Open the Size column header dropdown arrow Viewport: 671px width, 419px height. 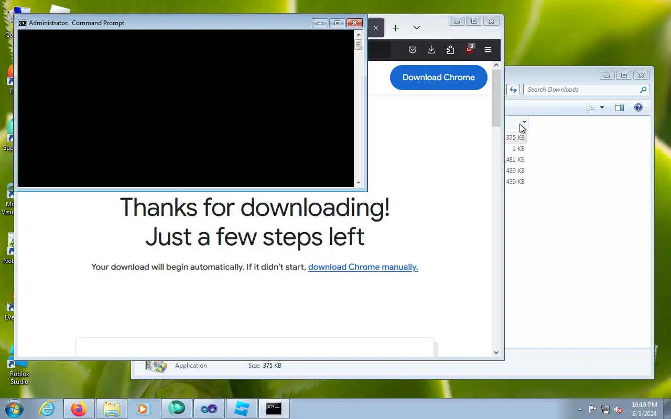pyautogui.click(x=524, y=122)
